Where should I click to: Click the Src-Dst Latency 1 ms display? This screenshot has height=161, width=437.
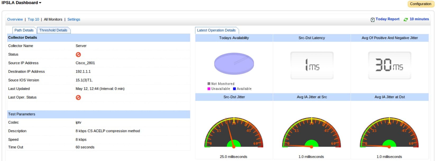coord(312,65)
